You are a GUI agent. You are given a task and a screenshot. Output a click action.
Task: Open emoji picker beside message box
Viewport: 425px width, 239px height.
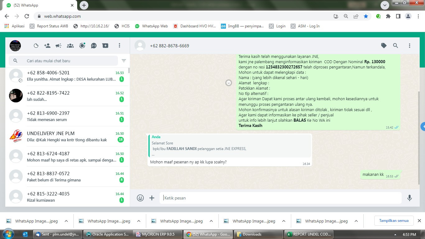(140, 198)
